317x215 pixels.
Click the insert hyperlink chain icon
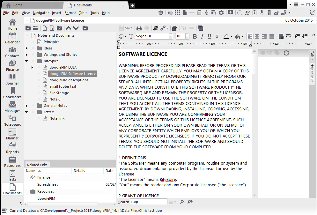pyautogui.click(x=163, y=28)
